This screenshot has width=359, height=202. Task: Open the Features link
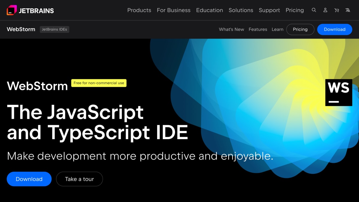pyautogui.click(x=258, y=29)
